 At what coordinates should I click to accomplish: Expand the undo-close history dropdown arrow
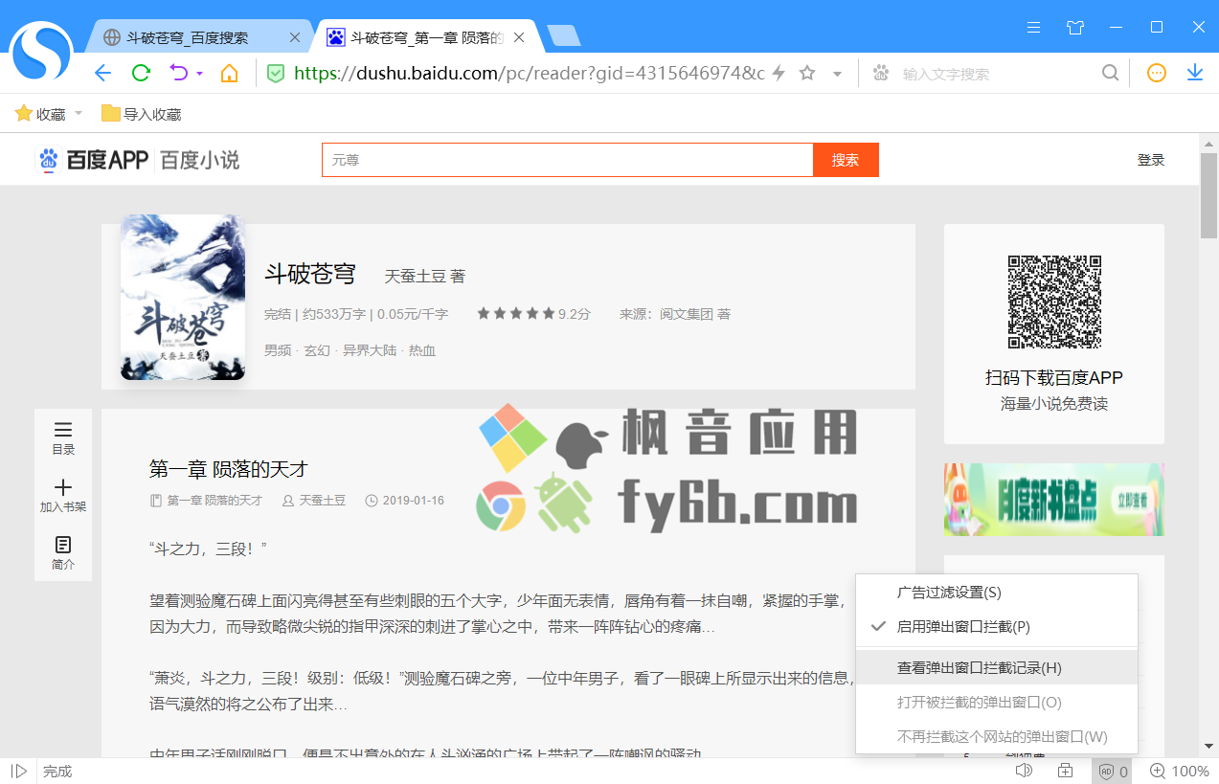(x=200, y=74)
